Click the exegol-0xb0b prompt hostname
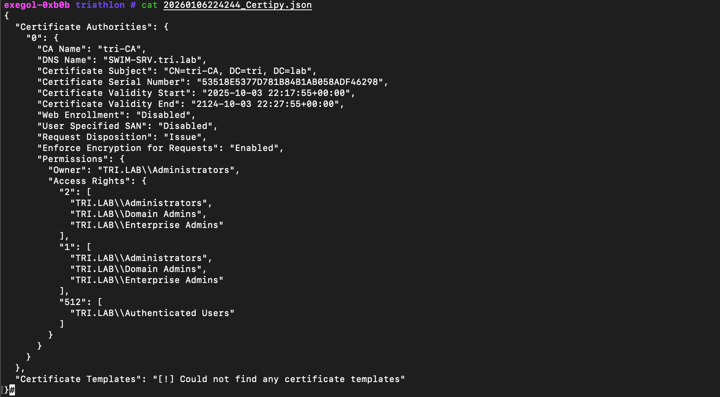720x397 pixels. 37,5
